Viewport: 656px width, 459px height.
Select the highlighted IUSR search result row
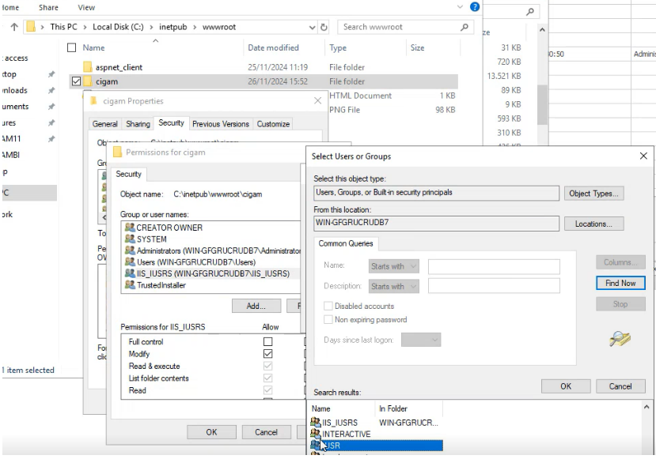coord(376,446)
